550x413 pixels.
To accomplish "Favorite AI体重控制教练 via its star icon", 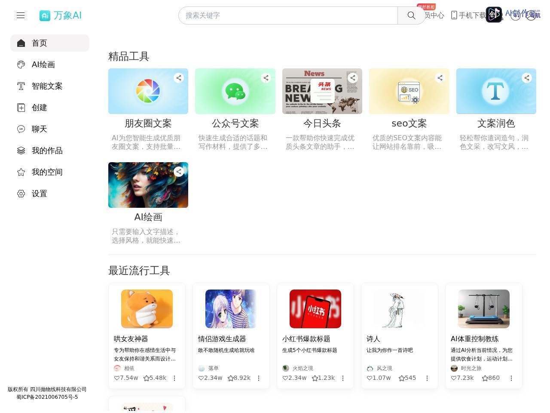I will (485, 378).
